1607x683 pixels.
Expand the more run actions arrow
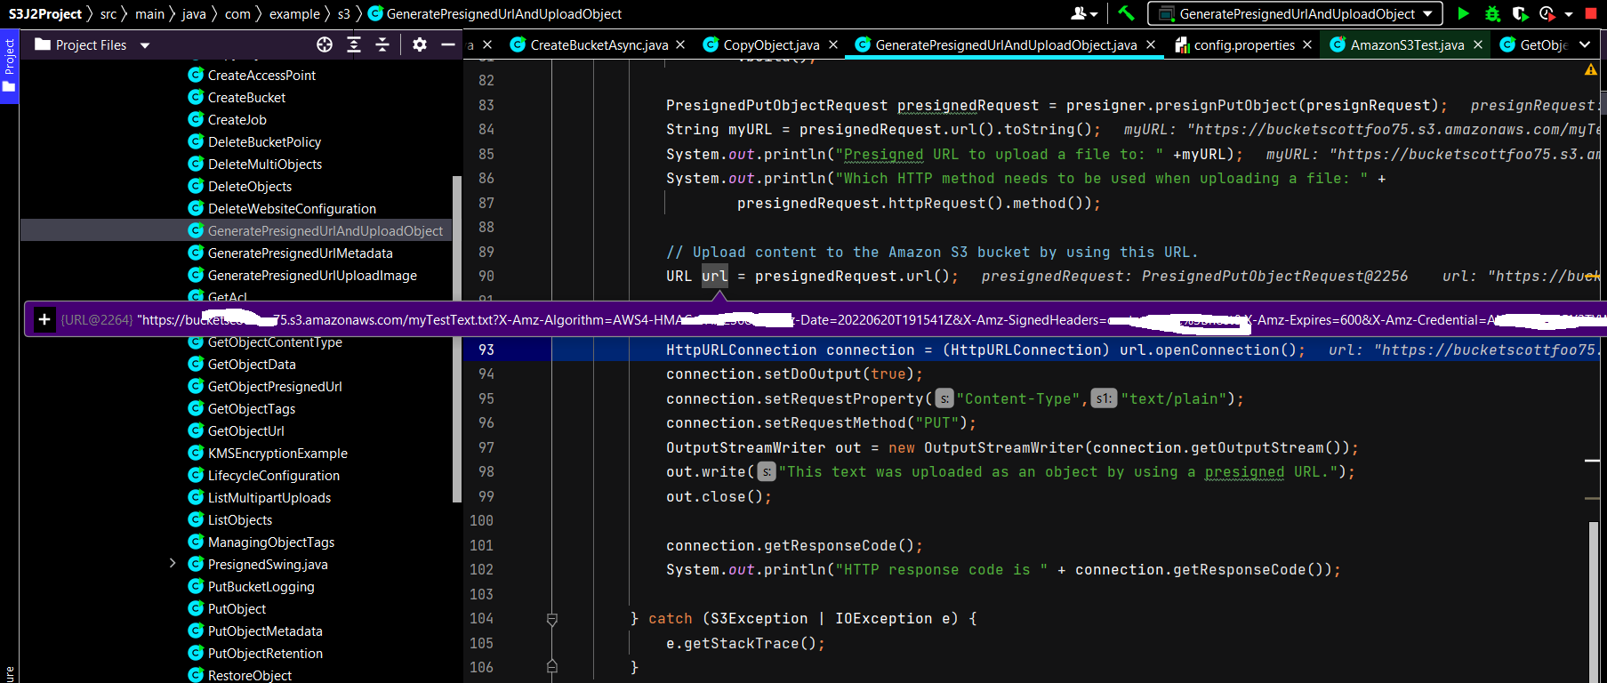coord(1569,14)
